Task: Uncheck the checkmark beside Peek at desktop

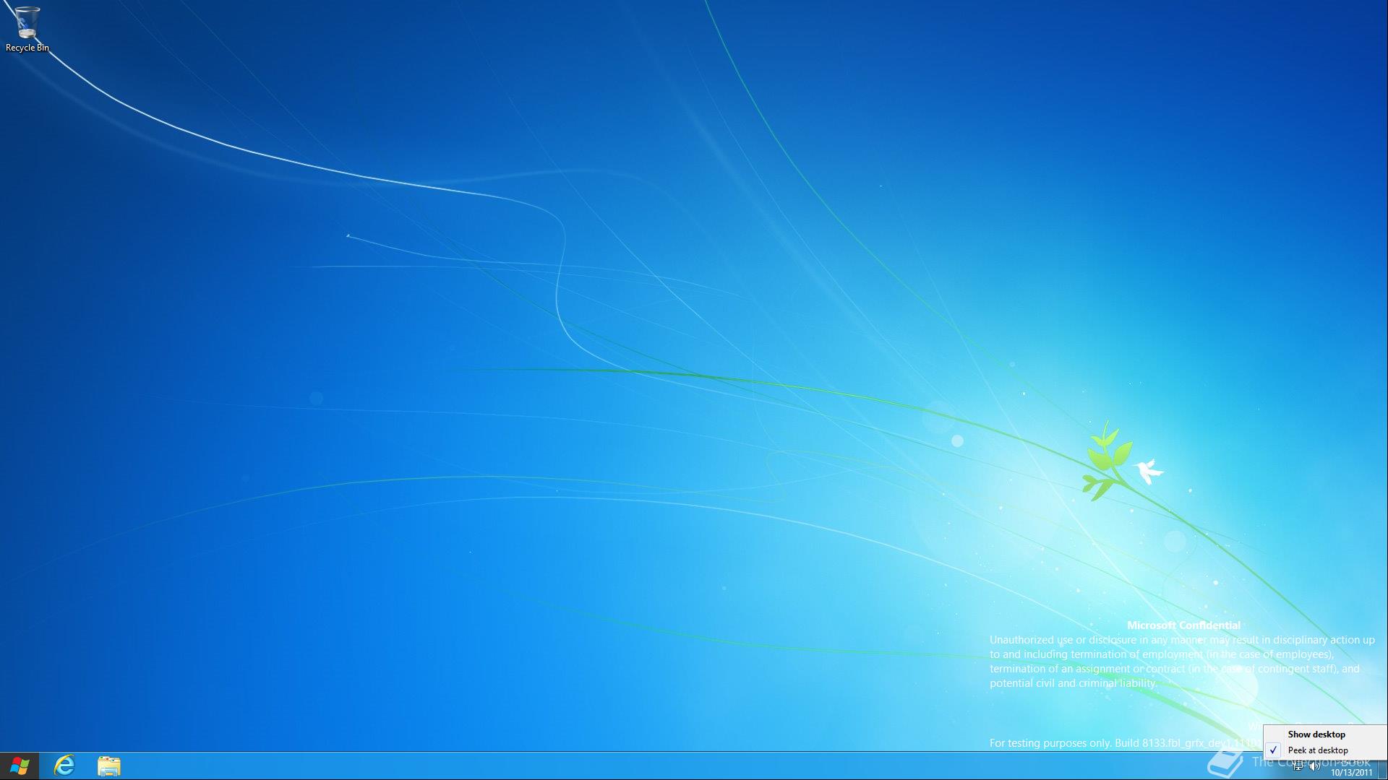Action: tap(1274, 750)
